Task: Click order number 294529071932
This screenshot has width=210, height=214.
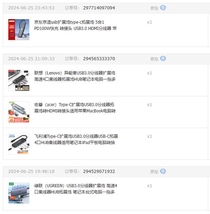Action: tap(99, 172)
